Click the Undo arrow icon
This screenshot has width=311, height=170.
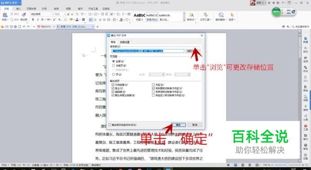tap(24, 27)
